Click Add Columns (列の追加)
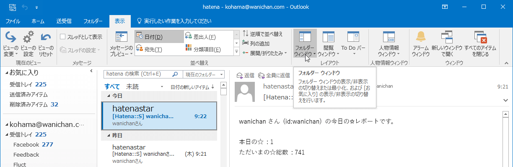Screen dimensions: 513x167 pyautogui.click(x=256, y=43)
